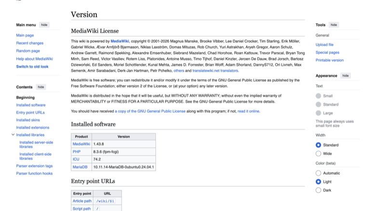The height and width of the screenshot is (211, 376).
Task: Click the '/wiki/$1' URL value
Action: pos(105,201)
